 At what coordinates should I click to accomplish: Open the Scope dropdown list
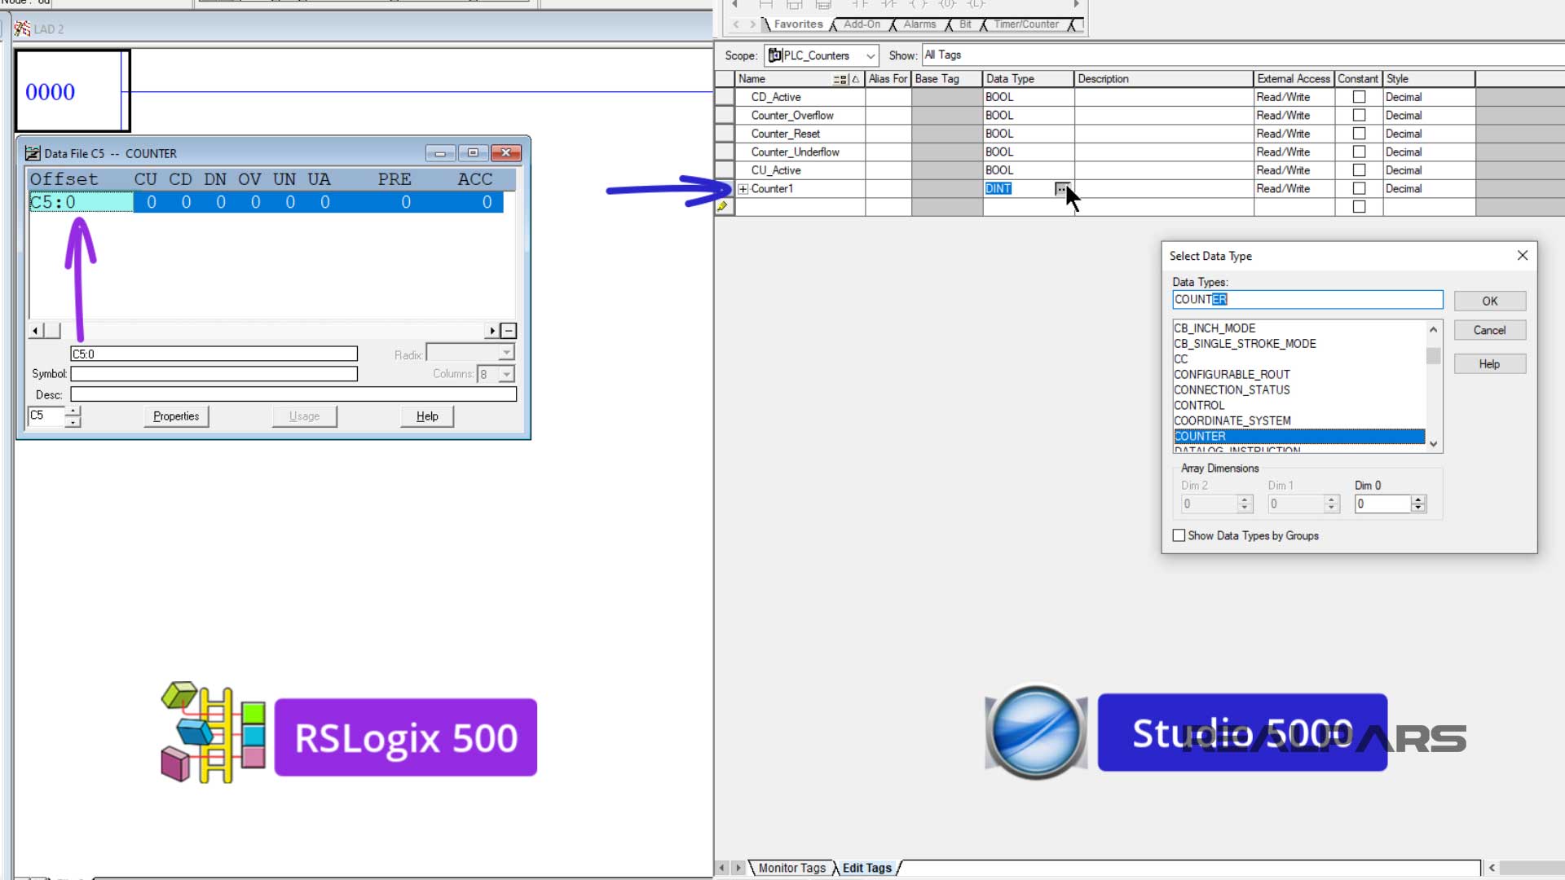point(871,55)
